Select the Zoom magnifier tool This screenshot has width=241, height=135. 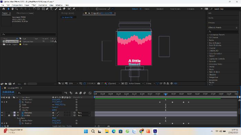pyautogui.click(x=17, y=9)
